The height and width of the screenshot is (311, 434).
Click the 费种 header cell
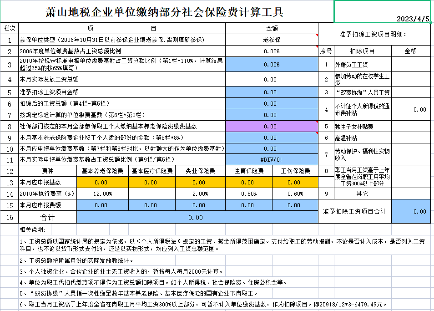click(x=48, y=171)
